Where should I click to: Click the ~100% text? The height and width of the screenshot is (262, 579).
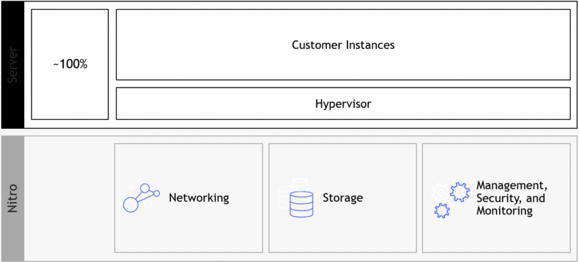click(70, 65)
